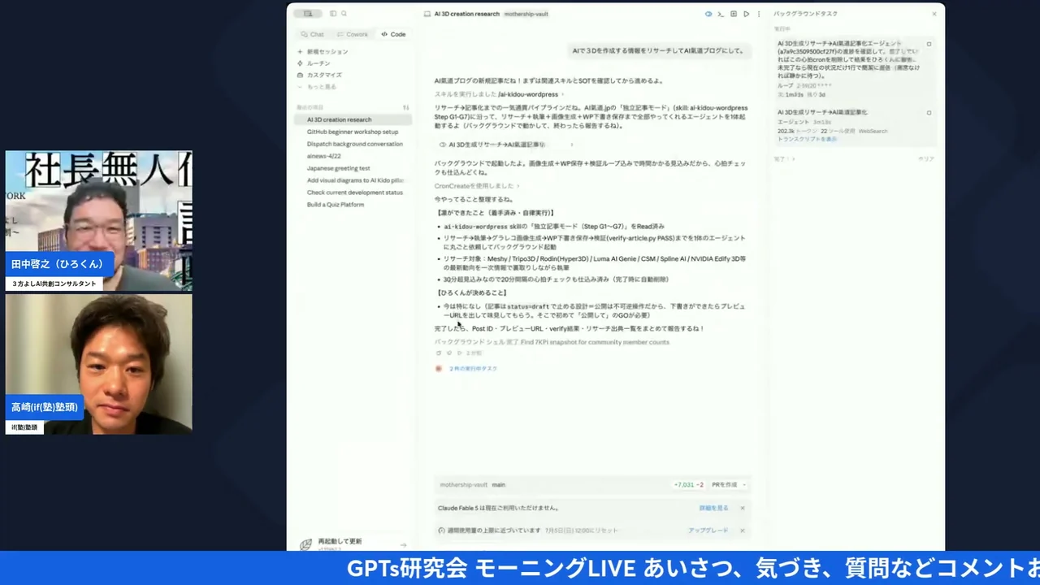Stop the first running background task
Viewport: 1040px width, 585px height.
(x=929, y=44)
